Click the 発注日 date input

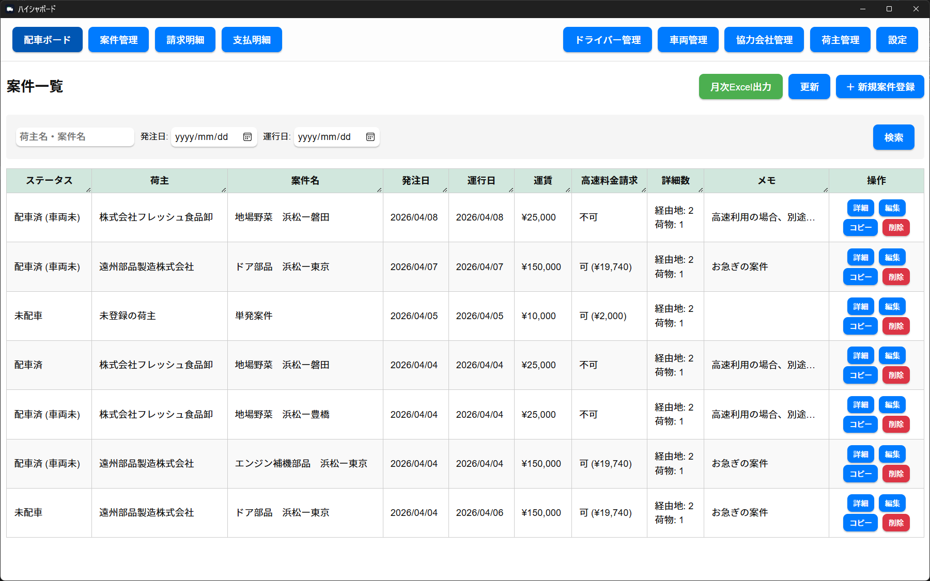coord(214,137)
